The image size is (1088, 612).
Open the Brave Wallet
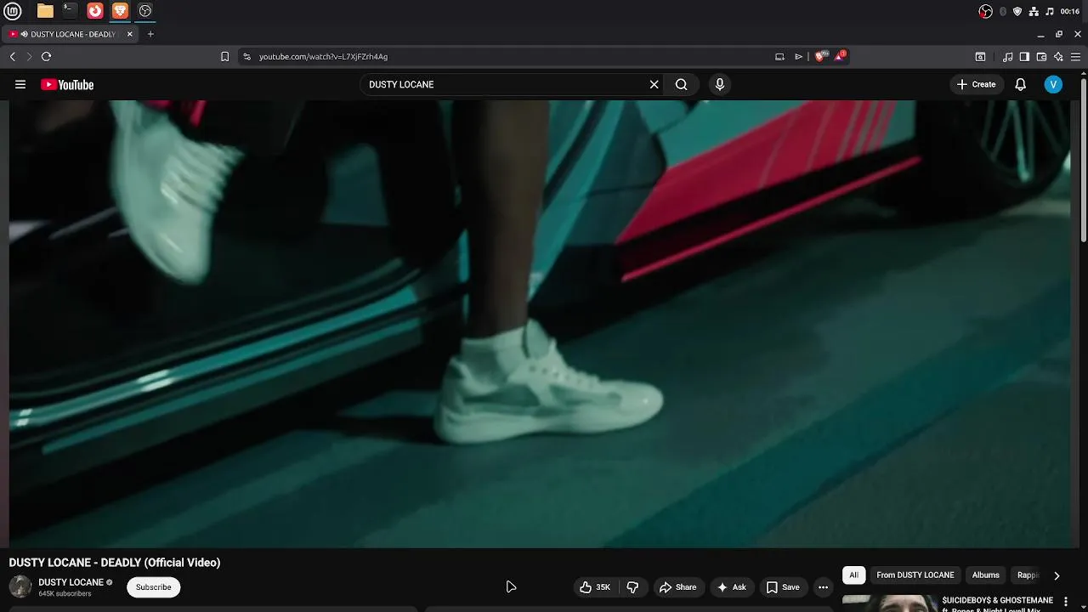[1041, 57]
